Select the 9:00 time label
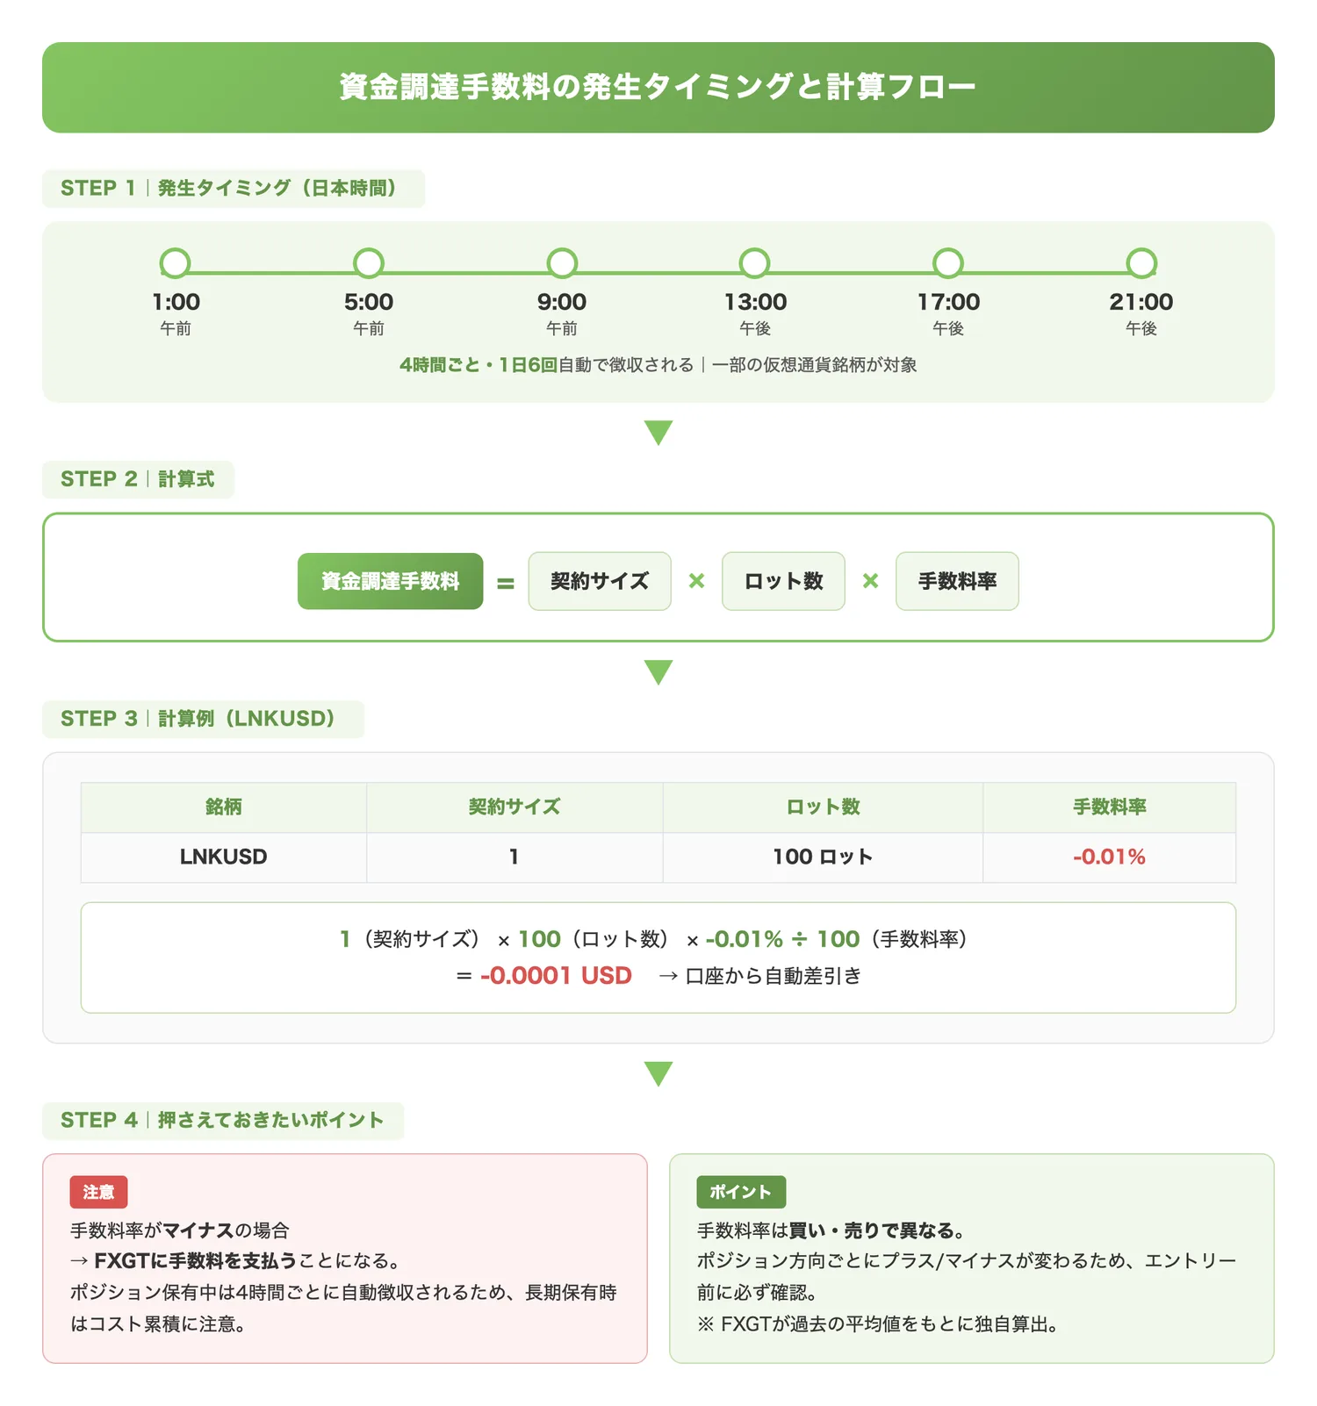 pyautogui.click(x=562, y=302)
